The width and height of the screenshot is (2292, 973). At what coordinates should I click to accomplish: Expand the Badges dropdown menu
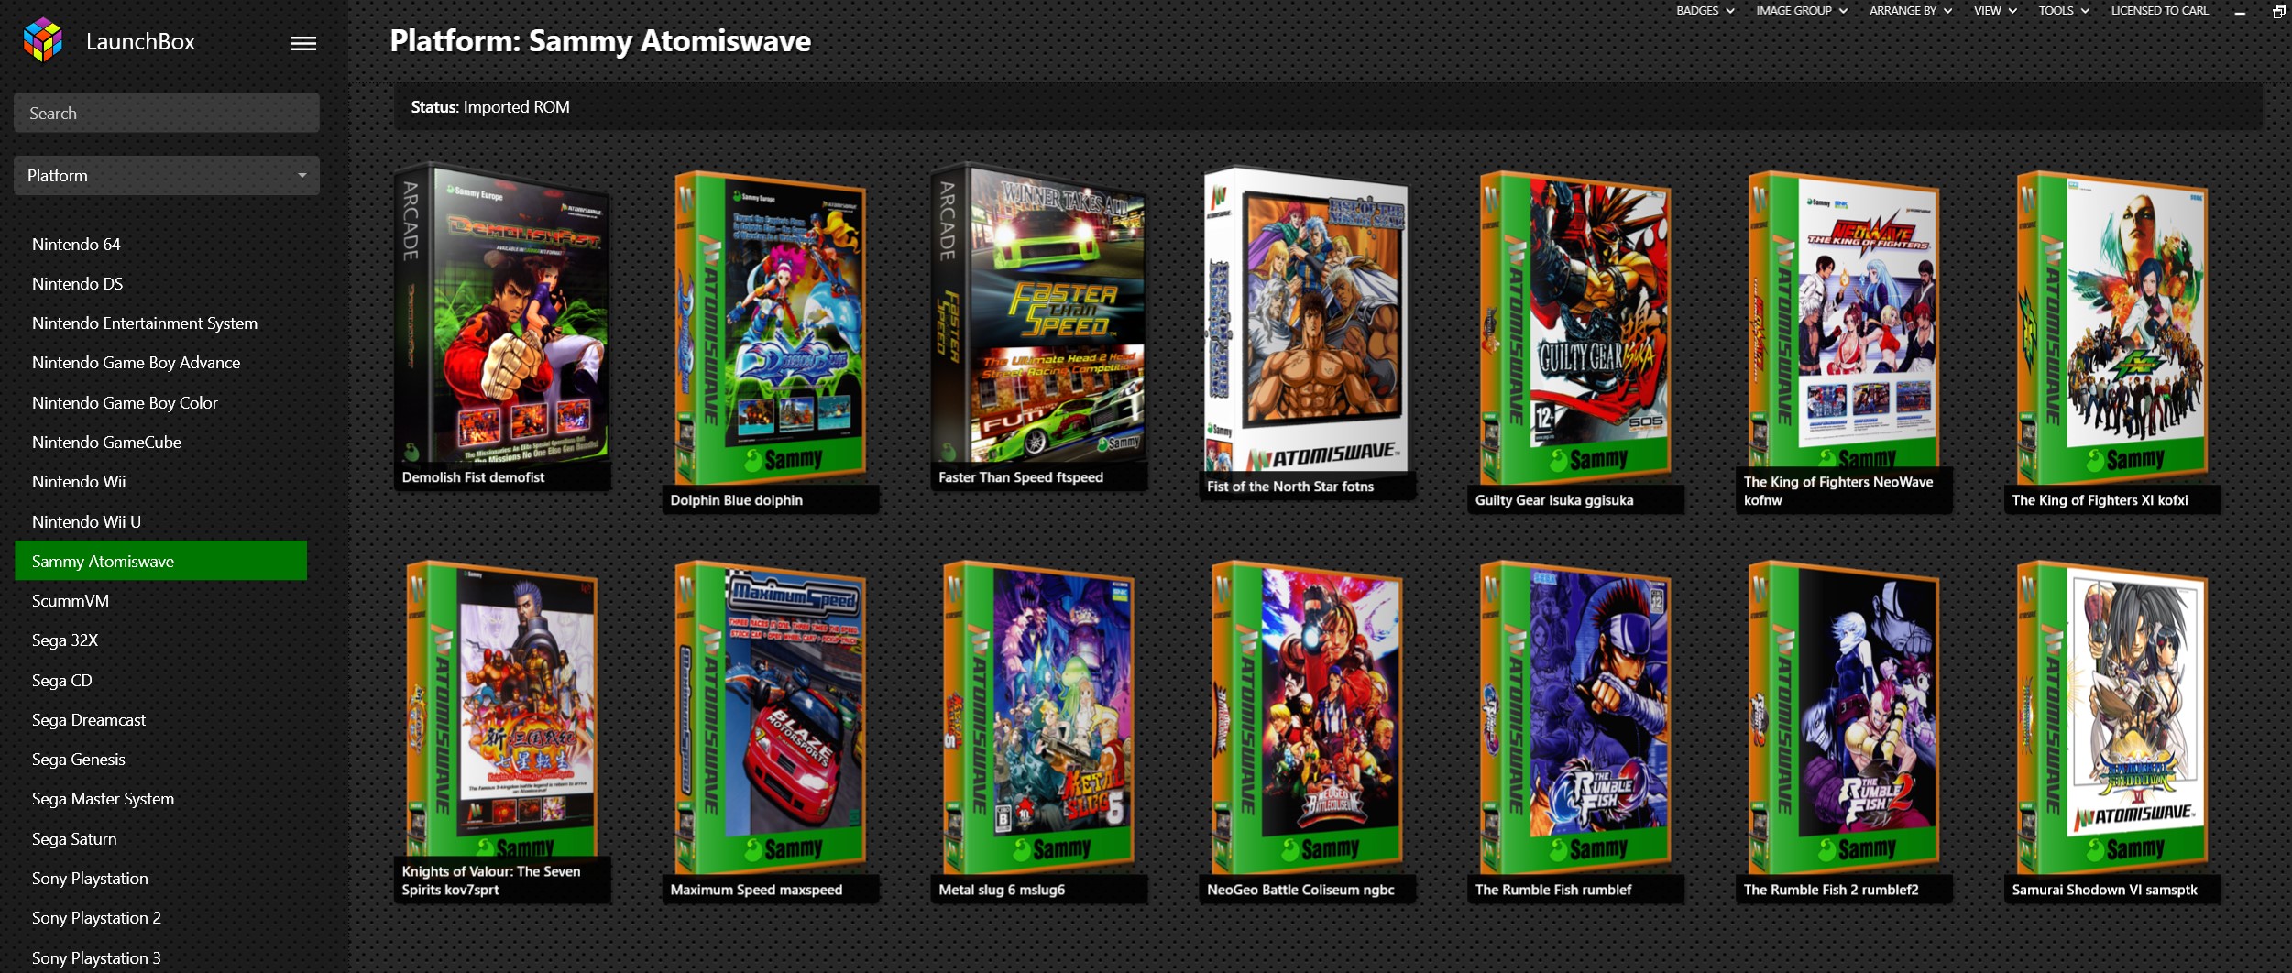[1705, 11]
